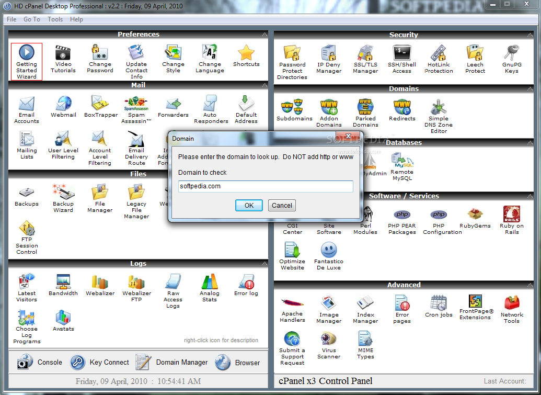Open SSL/TLS Manager

pyautogui.click(x=365, y=60)
